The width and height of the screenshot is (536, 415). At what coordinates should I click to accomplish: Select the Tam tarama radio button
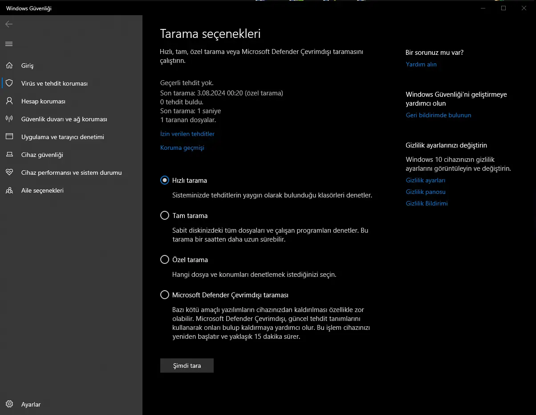pyautogui.click(x=165, y=216)
